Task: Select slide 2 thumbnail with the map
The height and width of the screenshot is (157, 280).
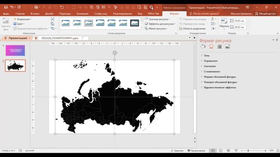Action: tap(15, 65)
